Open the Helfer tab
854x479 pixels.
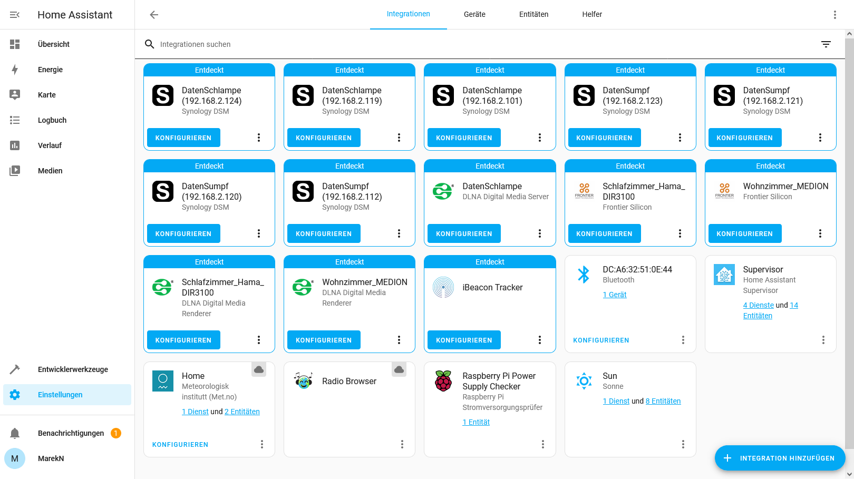[591, 14]
